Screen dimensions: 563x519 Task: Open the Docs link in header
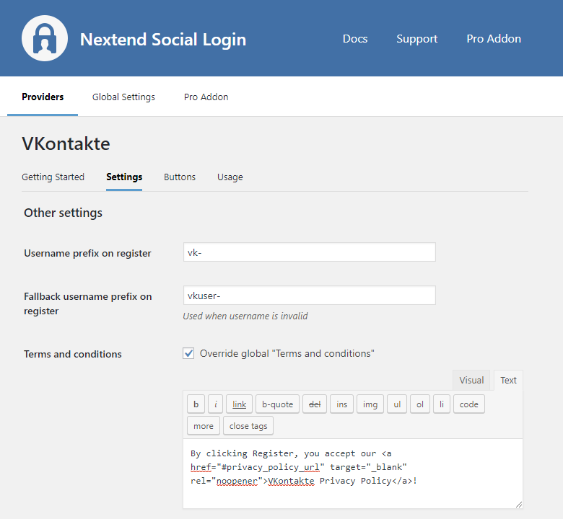click(x=355, y=39)
